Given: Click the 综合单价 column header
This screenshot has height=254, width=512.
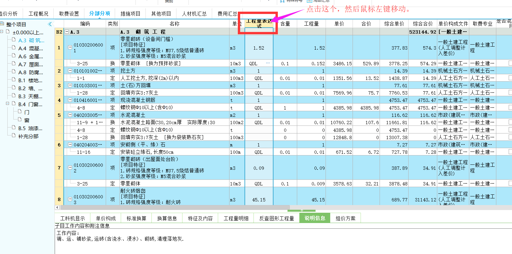Looking at the screenshot, I should (394, 24).
